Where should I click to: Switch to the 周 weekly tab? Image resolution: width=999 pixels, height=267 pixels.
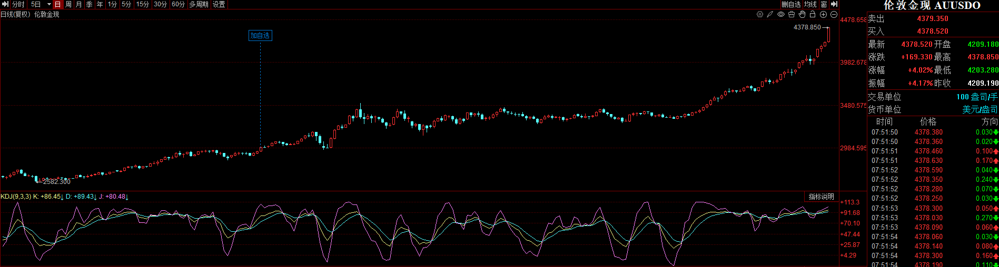[68, 4]
